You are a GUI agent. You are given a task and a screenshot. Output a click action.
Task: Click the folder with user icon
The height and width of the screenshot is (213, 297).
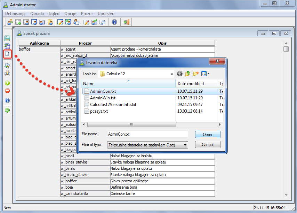(50, 22)
